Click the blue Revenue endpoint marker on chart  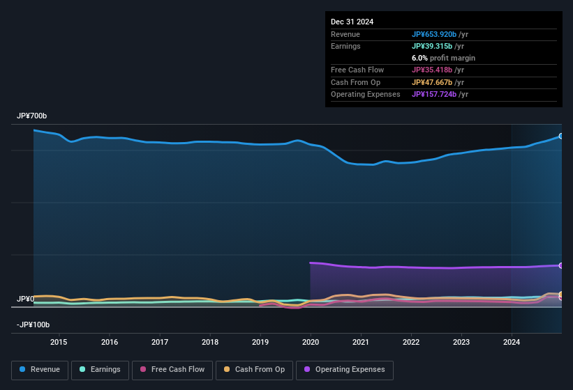(x=561, y=136)
